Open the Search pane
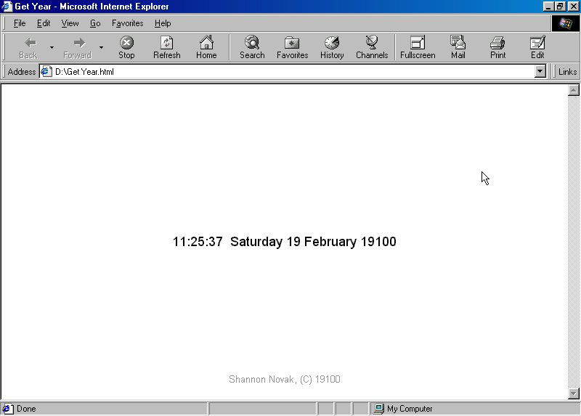The image size is (581, 416). pos(252,48)
